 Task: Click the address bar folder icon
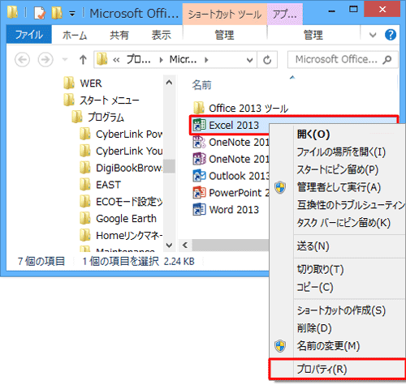(102, 59)
